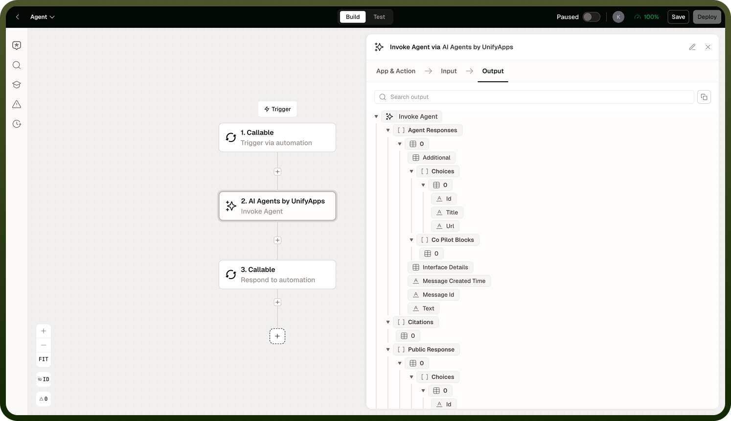Edit the Invoke Agent panel title
The width and height of the screenshot is (731, 421).
tap(692, 47)
